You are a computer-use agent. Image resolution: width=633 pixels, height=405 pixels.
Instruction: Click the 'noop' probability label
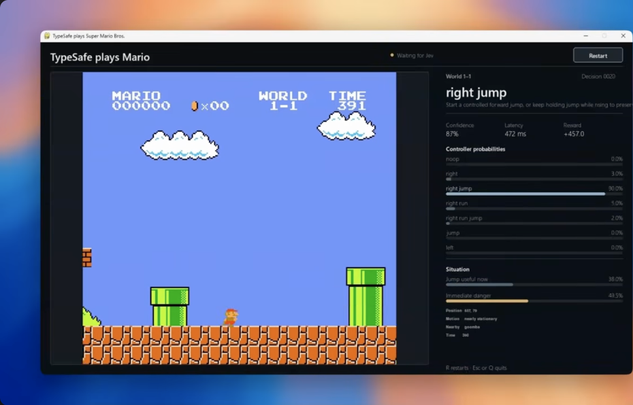pyautogui.click(x=452, y=159)
